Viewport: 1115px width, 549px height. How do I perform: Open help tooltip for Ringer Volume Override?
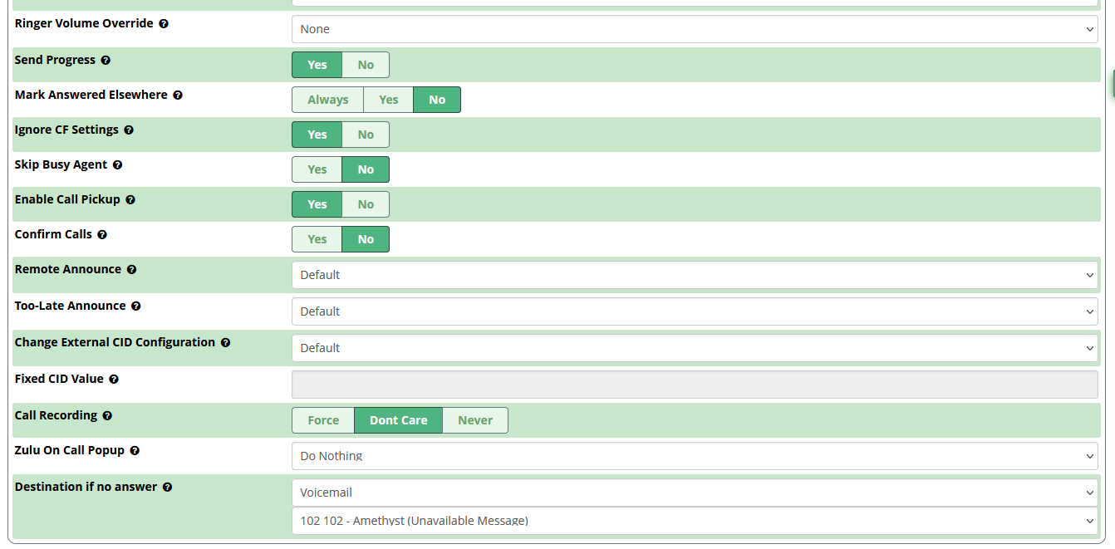pyautogui.click(x=164, y=24)
